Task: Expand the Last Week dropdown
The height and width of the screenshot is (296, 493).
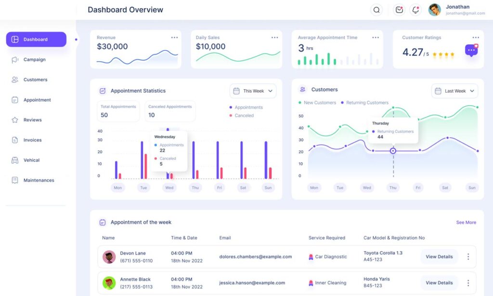Action: [454, 91]
